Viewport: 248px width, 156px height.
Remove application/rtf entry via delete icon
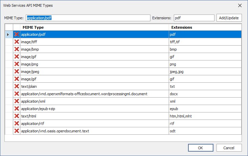point(17,123)
